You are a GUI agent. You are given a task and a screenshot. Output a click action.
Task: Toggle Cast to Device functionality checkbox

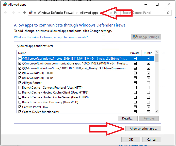coord(20,112)
